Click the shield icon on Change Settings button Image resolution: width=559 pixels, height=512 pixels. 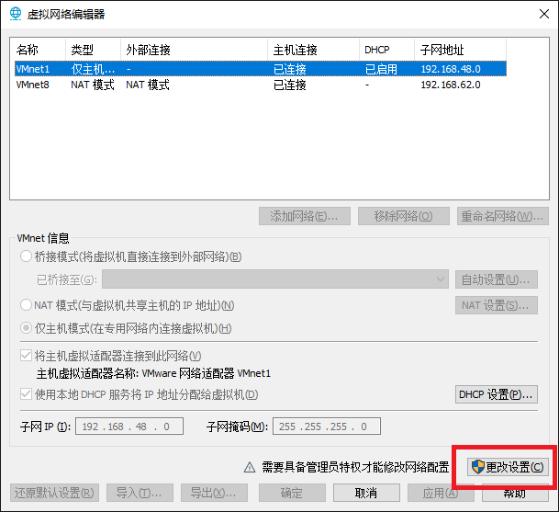coord(477,467)
